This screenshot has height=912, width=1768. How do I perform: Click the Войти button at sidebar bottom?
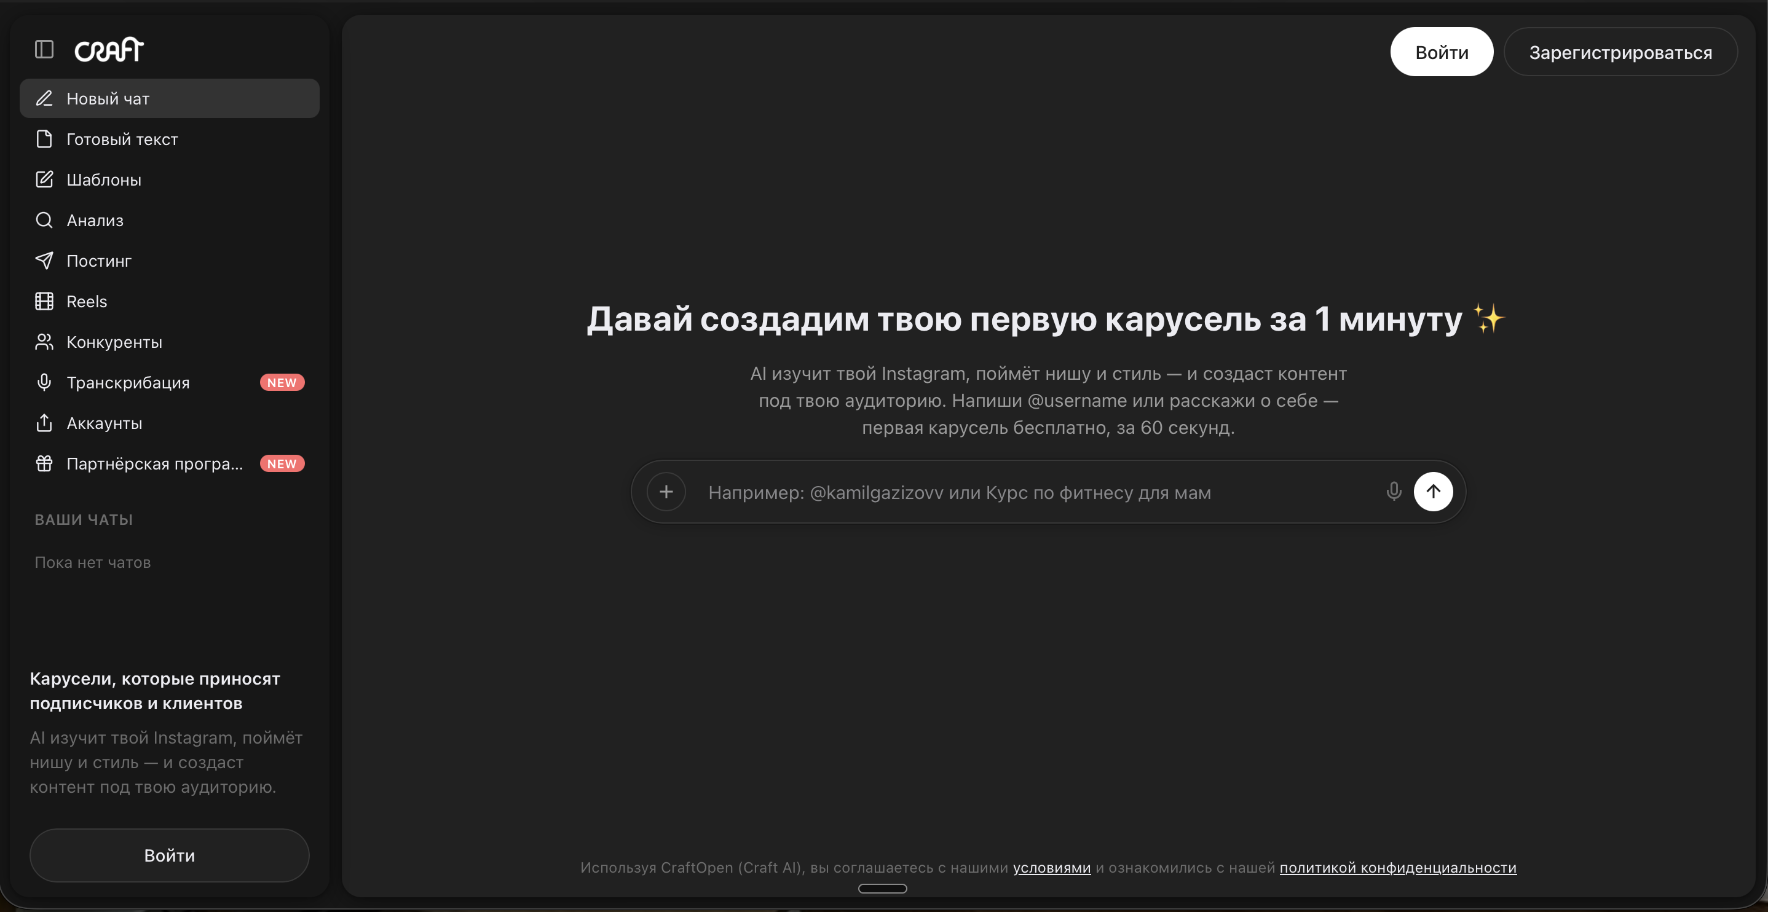(x=170, y=855)
